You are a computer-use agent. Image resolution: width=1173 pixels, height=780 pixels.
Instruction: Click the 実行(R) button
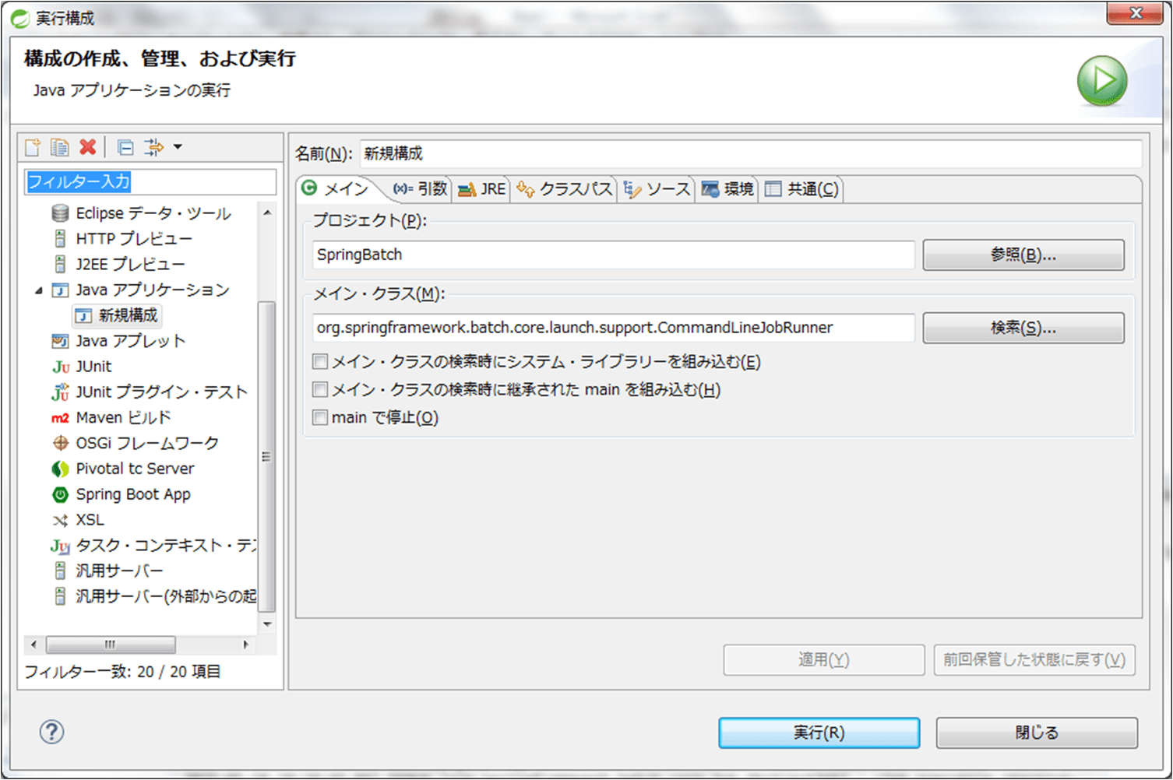(819, 733)
